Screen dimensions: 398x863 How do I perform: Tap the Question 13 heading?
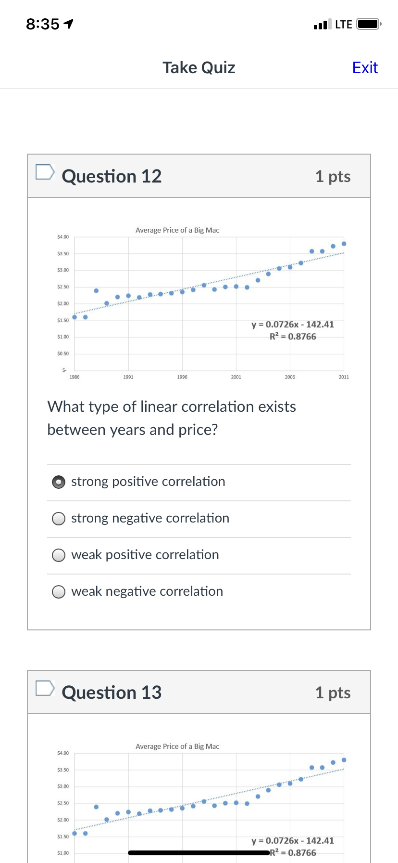[112, 693]
